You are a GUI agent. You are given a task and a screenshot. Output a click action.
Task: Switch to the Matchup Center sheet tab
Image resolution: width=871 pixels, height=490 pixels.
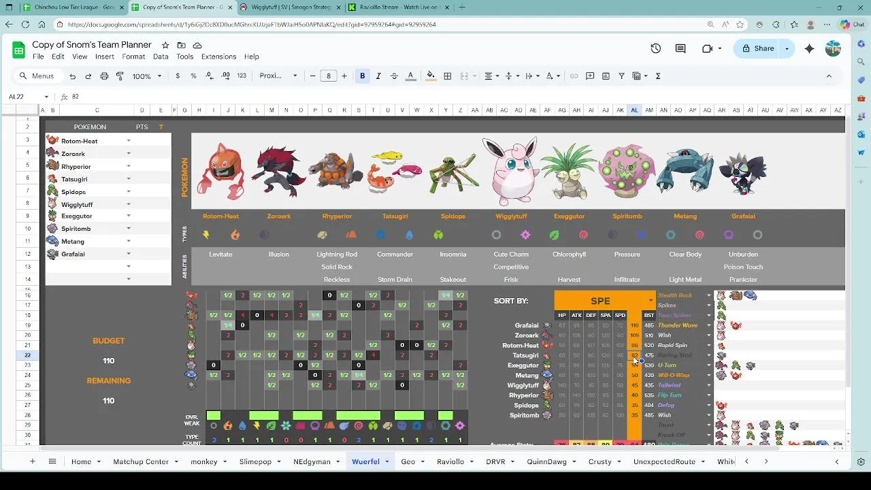[x=141, y=461]
